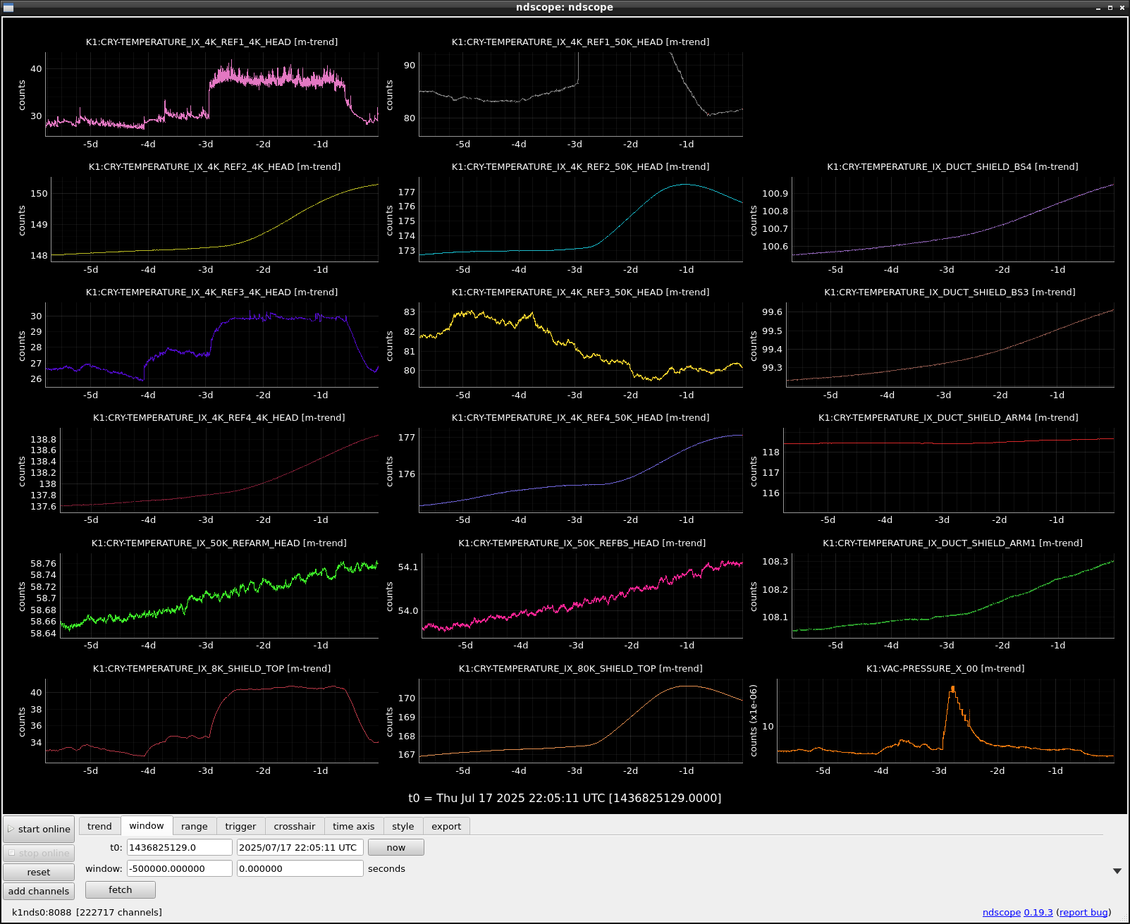Click the fetch button
1130x924 pixels.
[x=121, y=889]
